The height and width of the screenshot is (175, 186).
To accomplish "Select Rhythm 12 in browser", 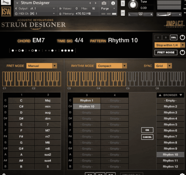I will (170, 167).
